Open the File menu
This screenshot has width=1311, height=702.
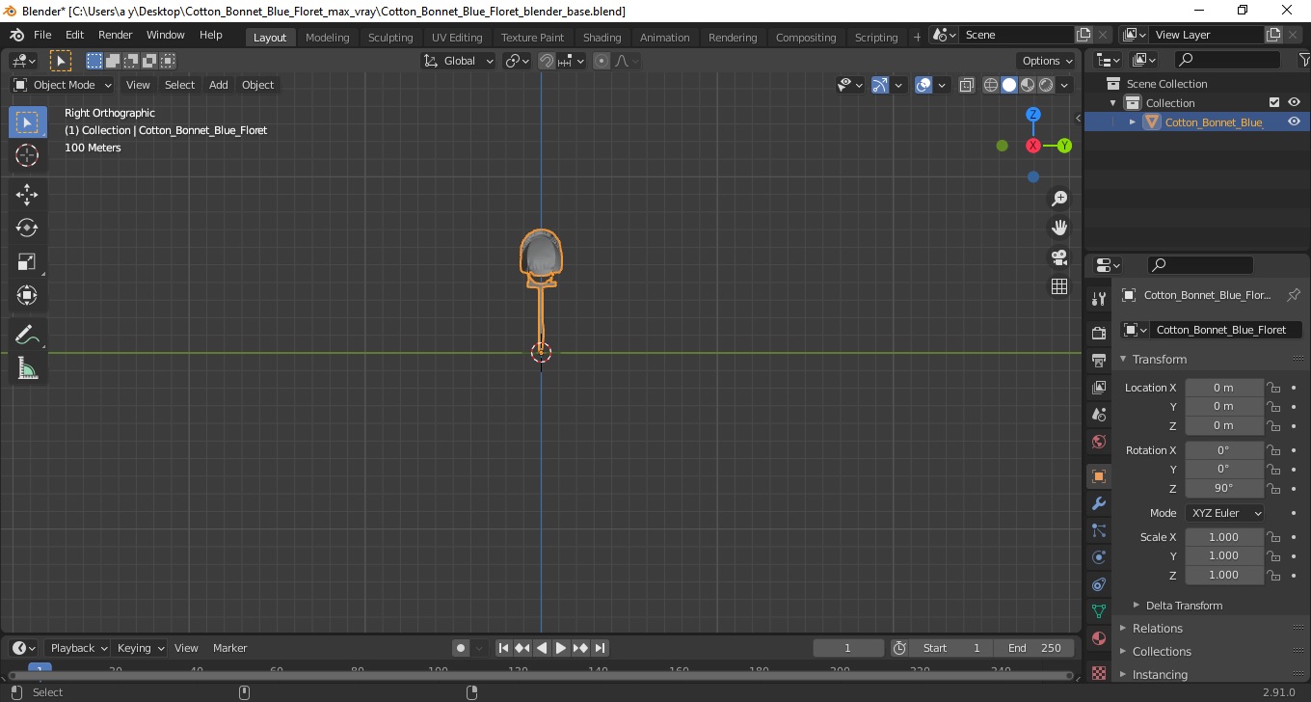tap(42, 35)
